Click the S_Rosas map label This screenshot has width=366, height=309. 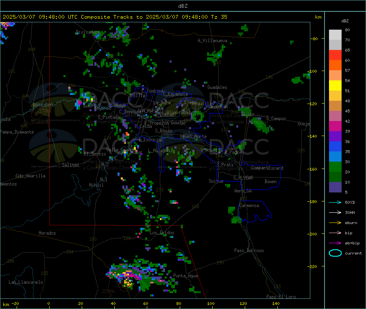(163, 131)
